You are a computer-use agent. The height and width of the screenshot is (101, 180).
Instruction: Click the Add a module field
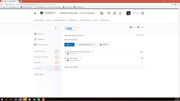click(46, 74)
